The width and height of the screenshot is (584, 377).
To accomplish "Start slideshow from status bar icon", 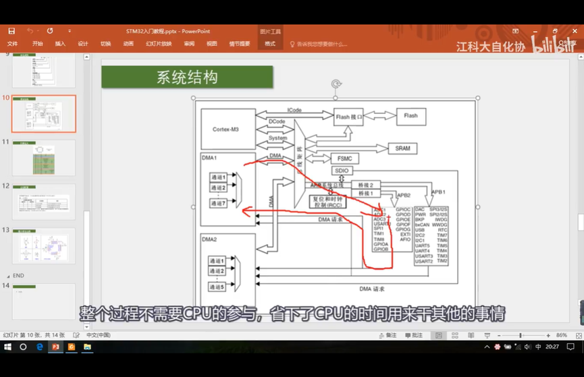I will 487,335.
